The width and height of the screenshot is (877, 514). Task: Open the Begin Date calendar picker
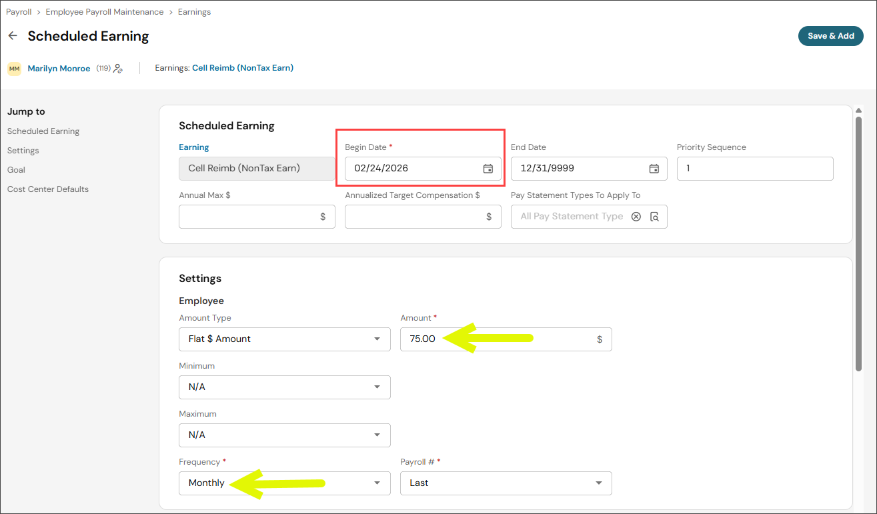point(488,169)
